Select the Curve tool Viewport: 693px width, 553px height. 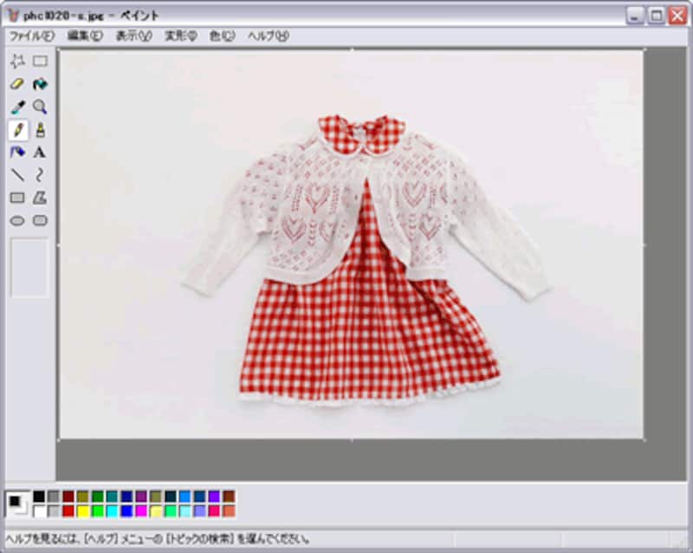point(40,175)
